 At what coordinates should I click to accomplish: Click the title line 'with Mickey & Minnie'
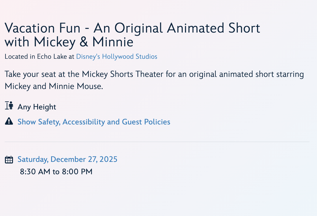(x=69, y=42)
